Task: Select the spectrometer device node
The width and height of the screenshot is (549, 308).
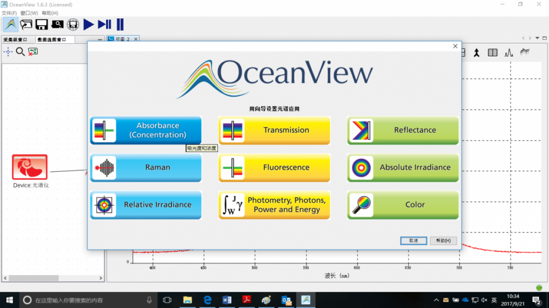Action: click(29, 167)
